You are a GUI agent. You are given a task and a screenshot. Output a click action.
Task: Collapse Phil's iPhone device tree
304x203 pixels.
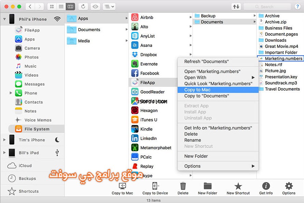4,19
